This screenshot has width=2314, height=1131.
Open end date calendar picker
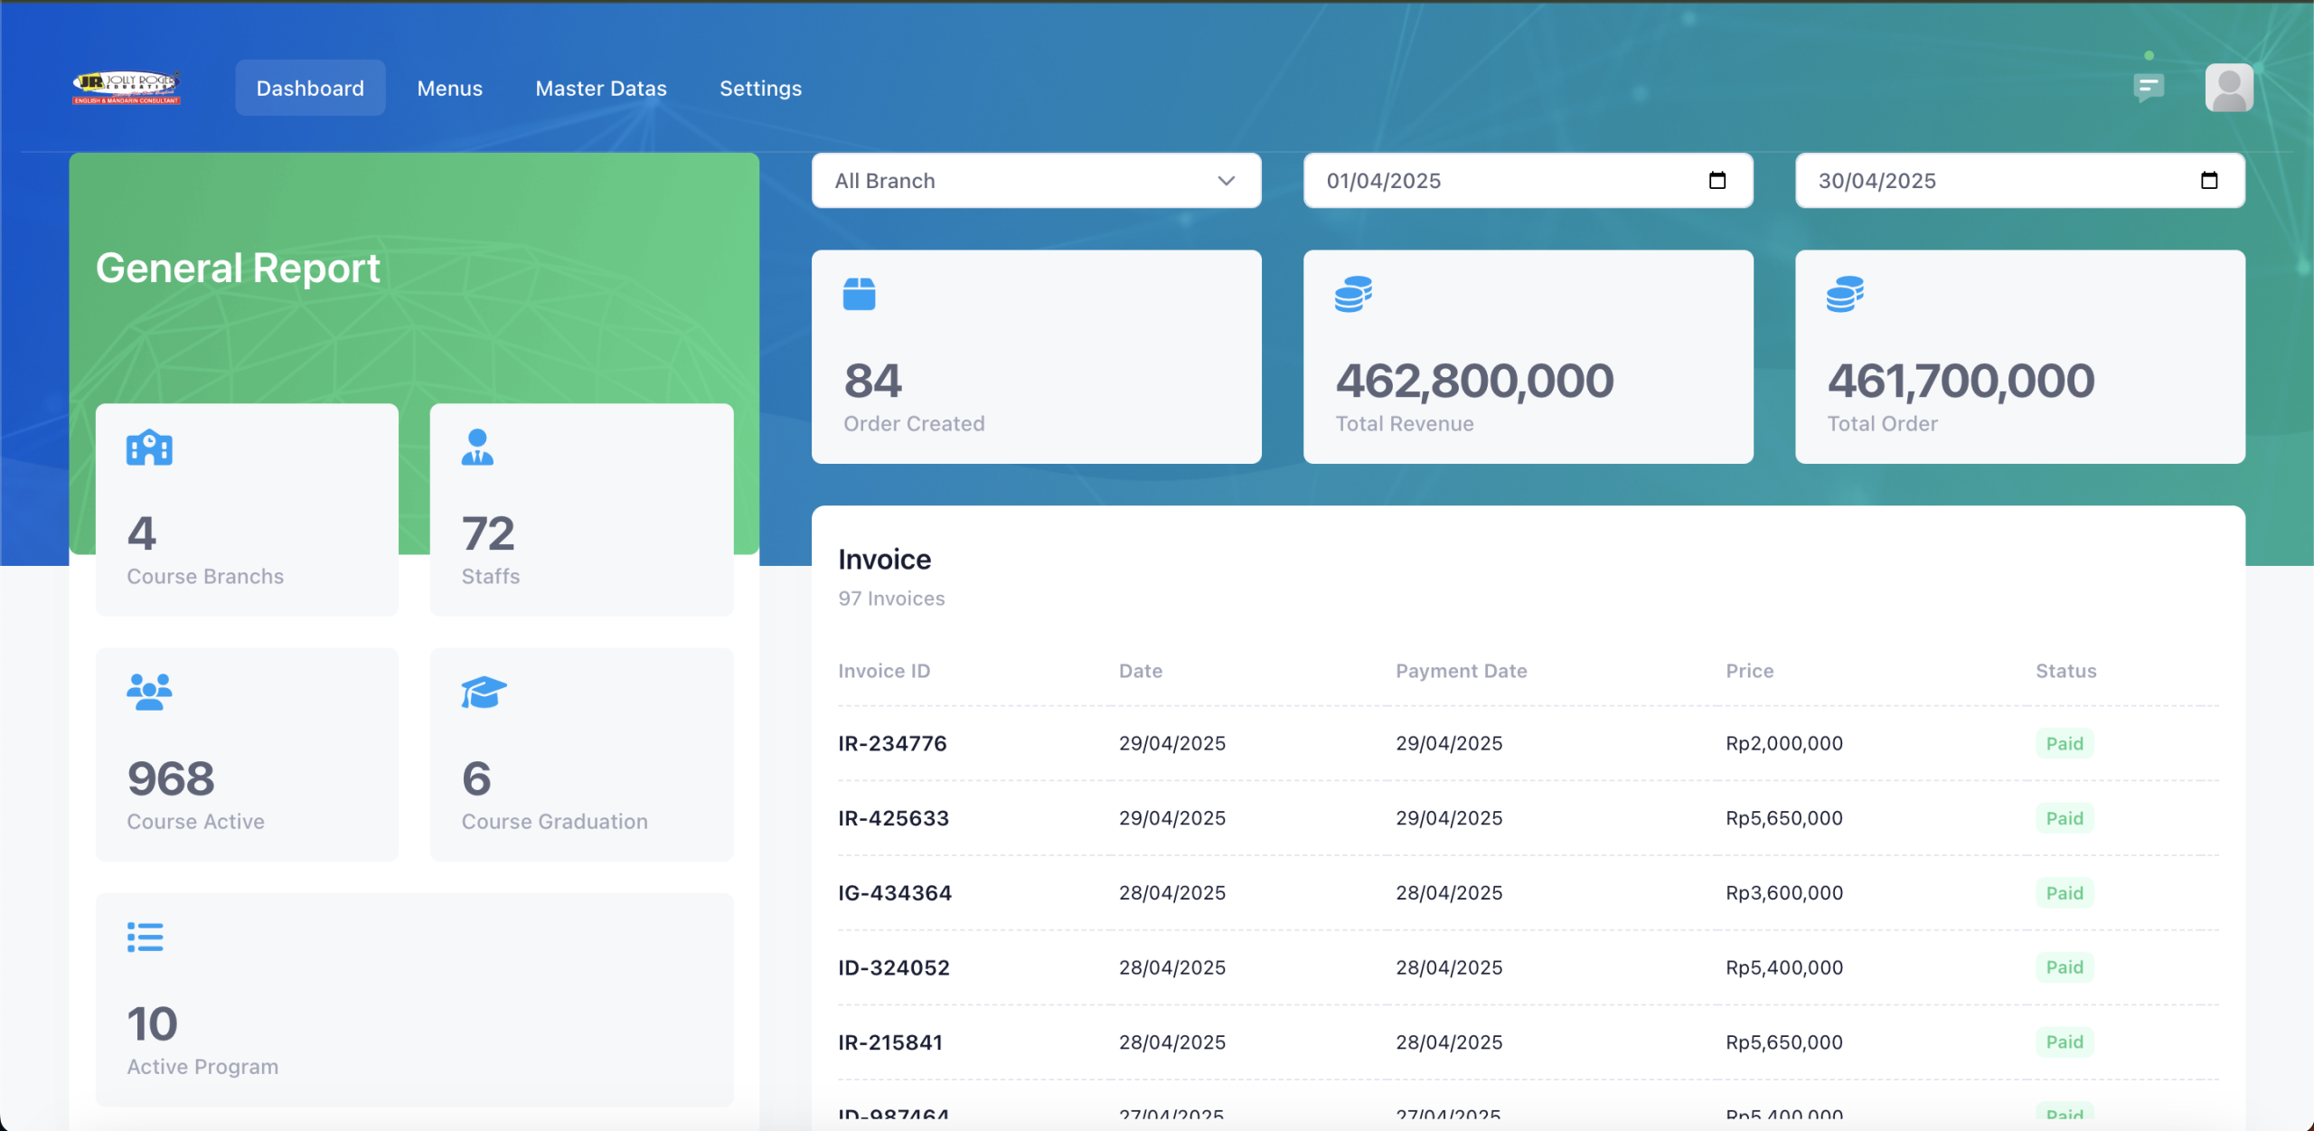(2209, 181)
